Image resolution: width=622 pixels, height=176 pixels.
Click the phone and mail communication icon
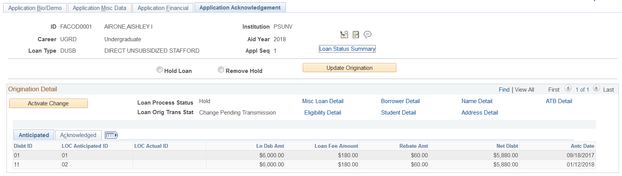click(x=344, y=35)
